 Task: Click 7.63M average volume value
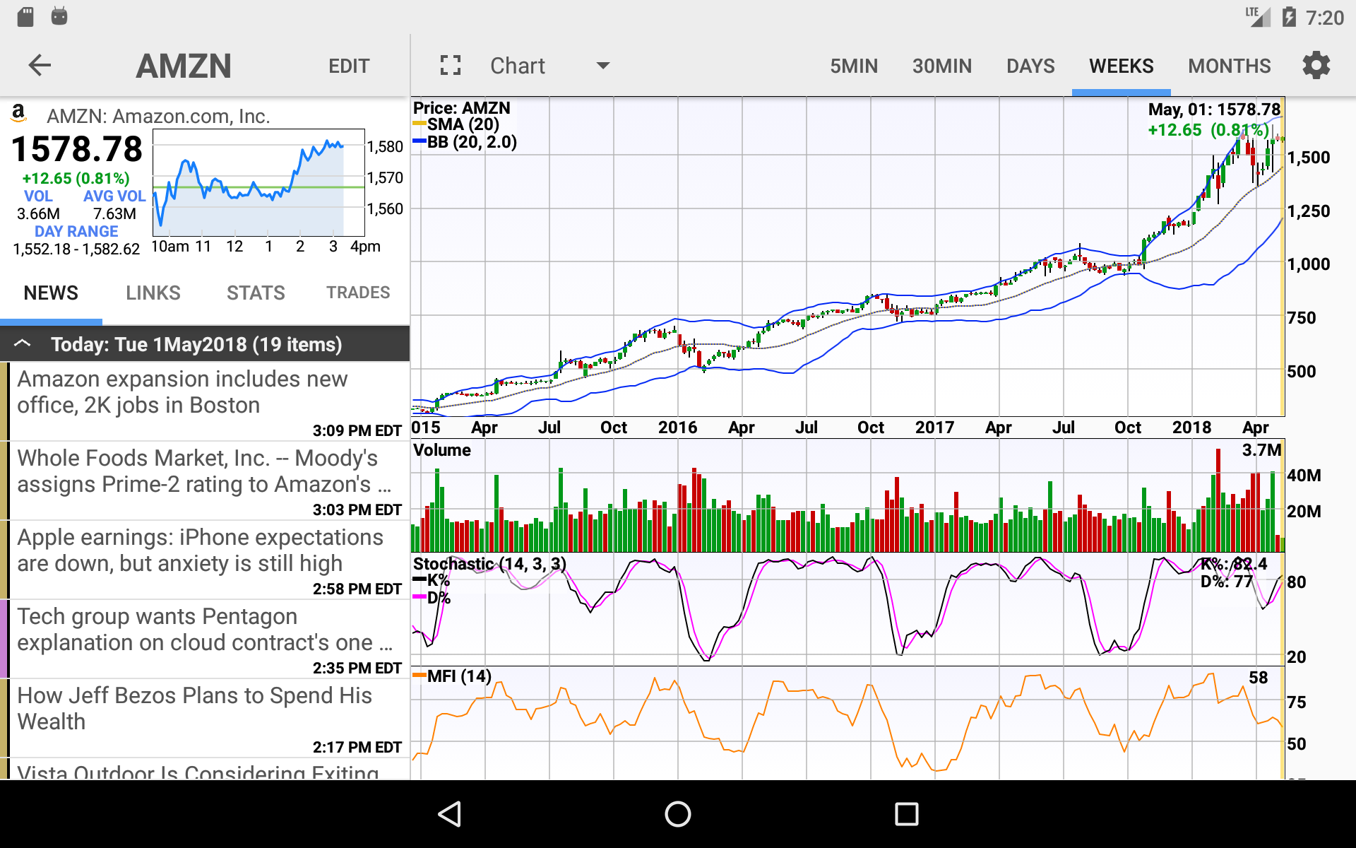point(114,214)
